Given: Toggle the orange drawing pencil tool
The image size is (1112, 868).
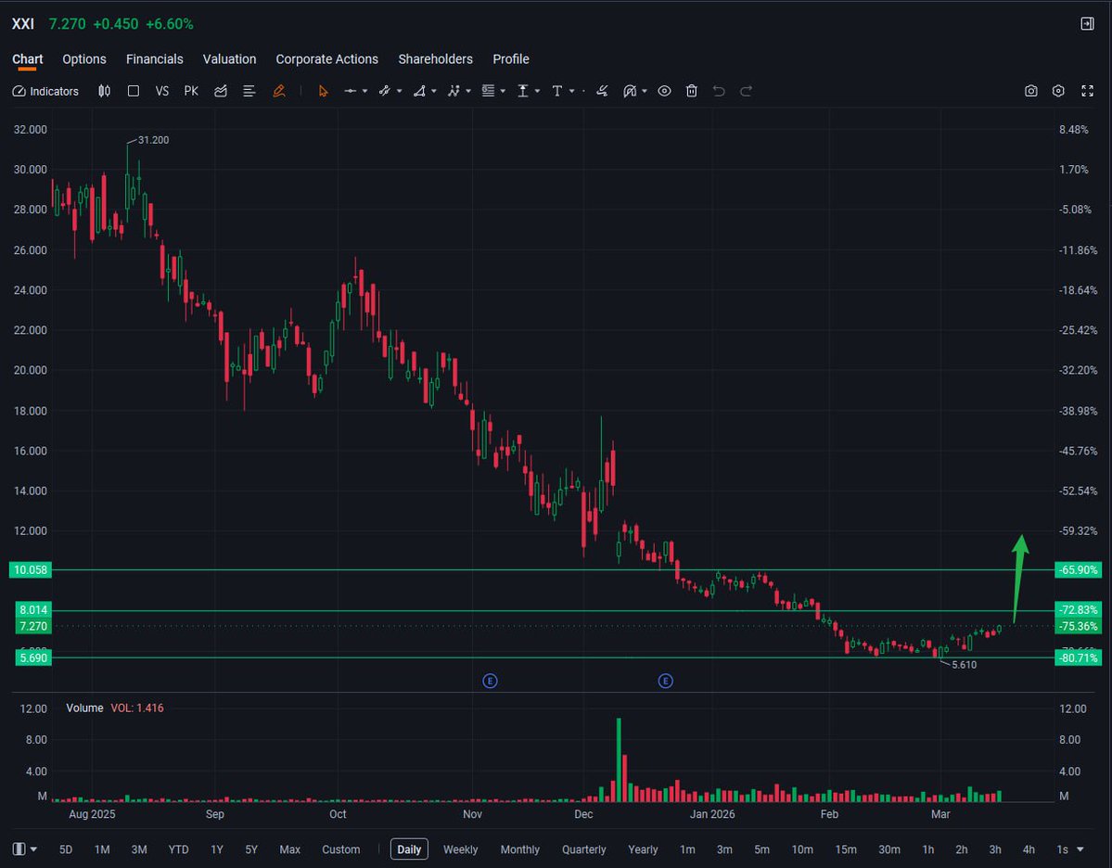Looking at the screenshot, I should pyautogui.click(x=279, y=91).
